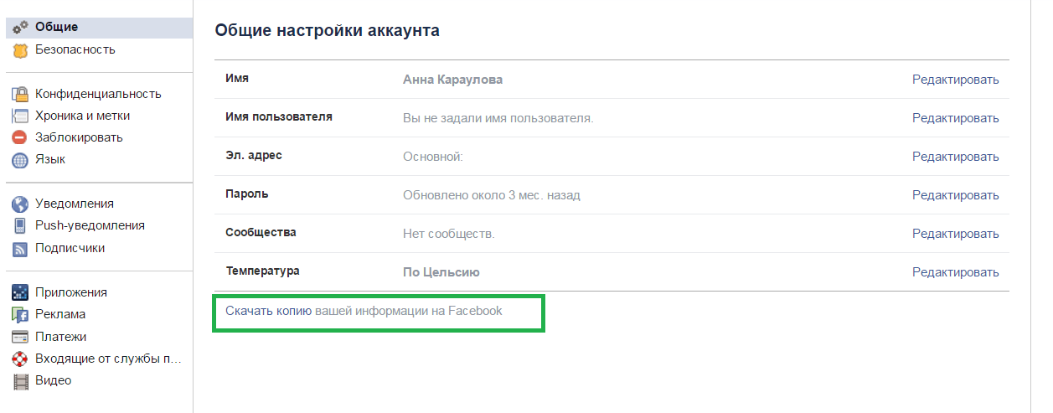This screenshot has height=413, width=1053.
Task: Expand the Имя пользователя row
Action: 955,118
